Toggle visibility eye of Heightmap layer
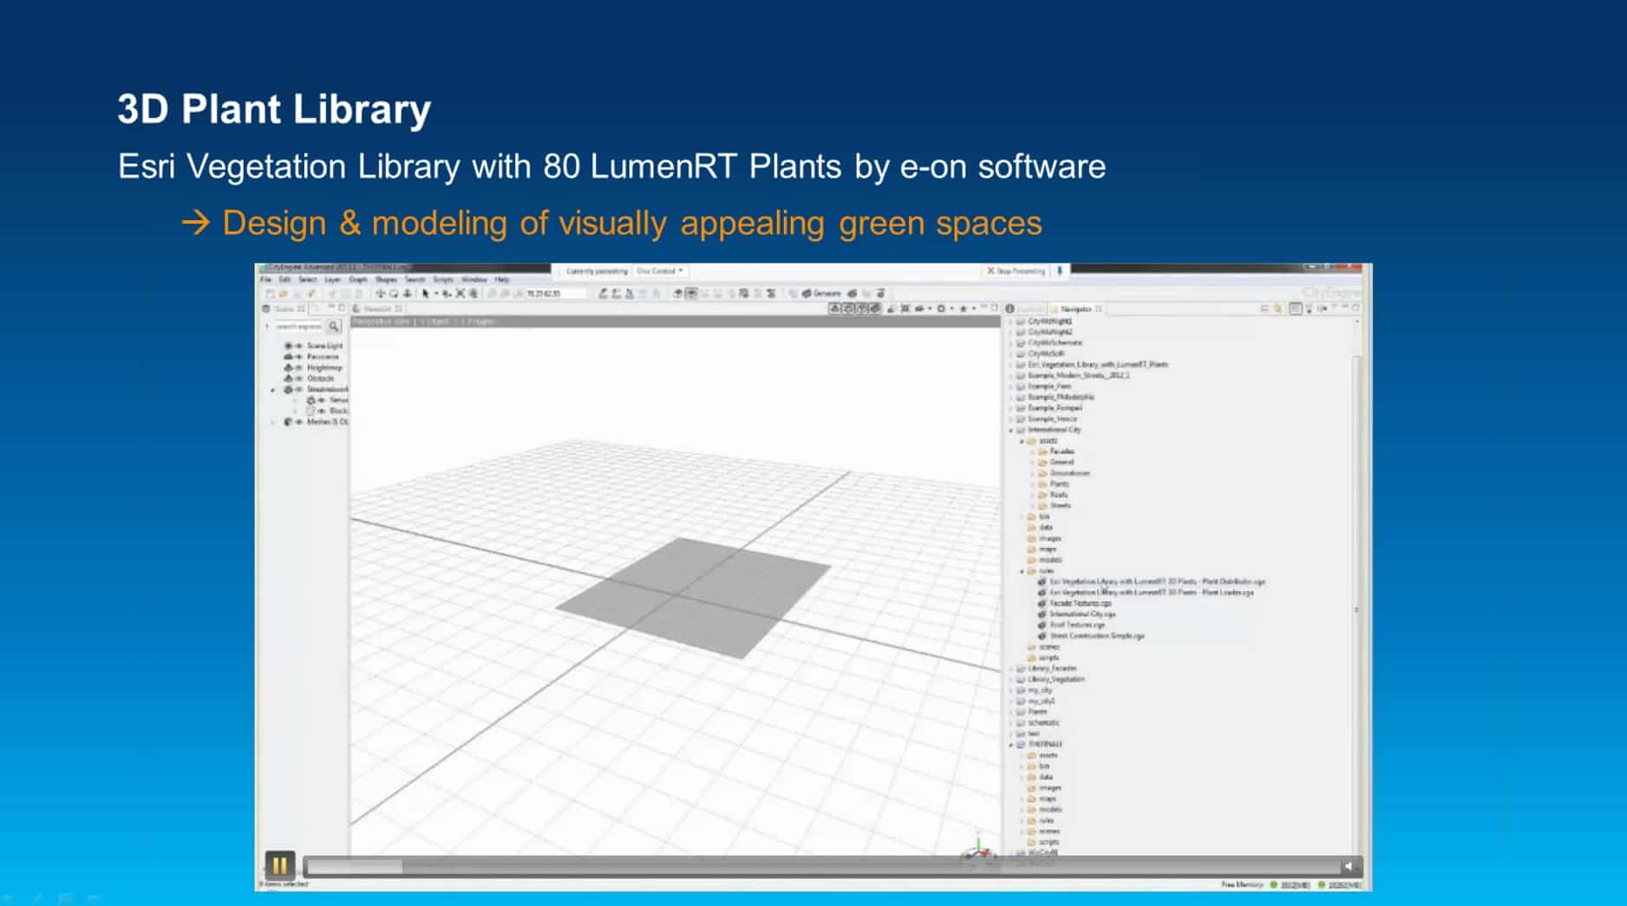 tap(298, 368)
